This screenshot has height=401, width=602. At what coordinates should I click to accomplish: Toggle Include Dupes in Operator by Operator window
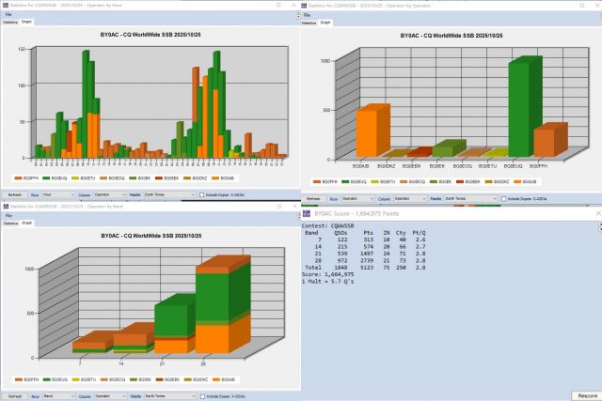(x=502, y=198)
